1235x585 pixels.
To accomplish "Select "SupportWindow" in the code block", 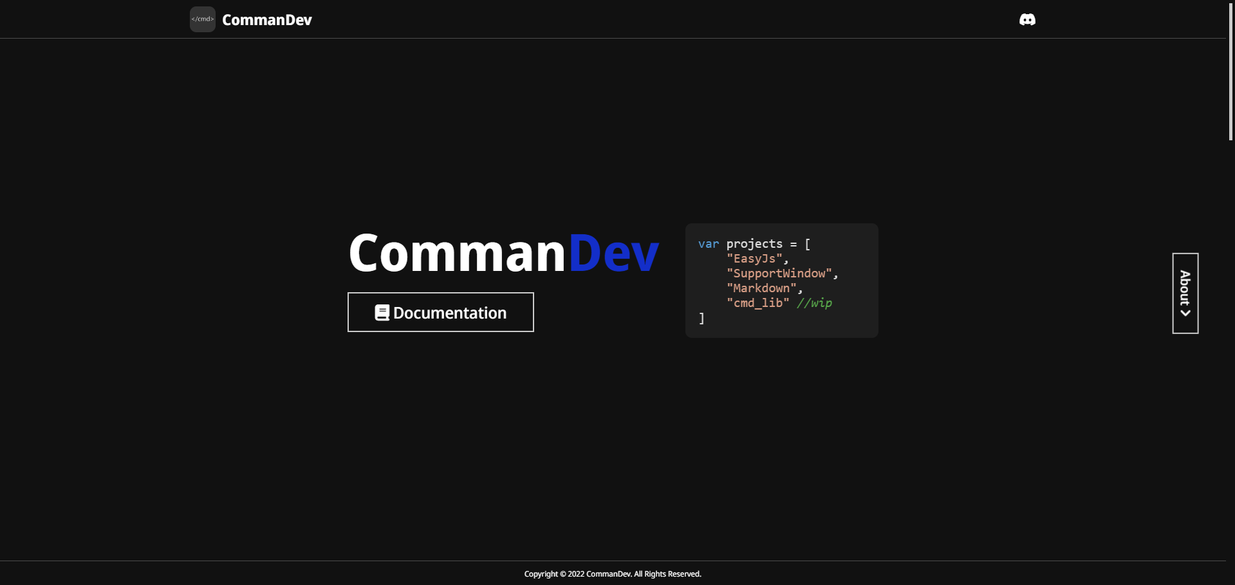I will [x=779, y=274].
